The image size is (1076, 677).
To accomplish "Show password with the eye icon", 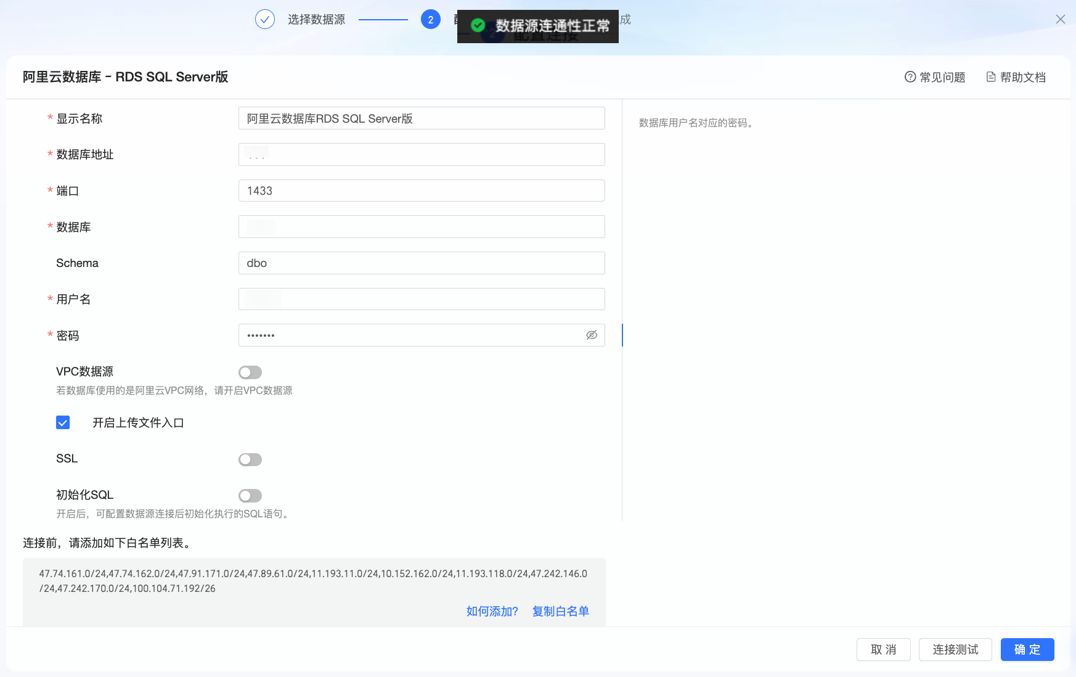I will [592, 335].
